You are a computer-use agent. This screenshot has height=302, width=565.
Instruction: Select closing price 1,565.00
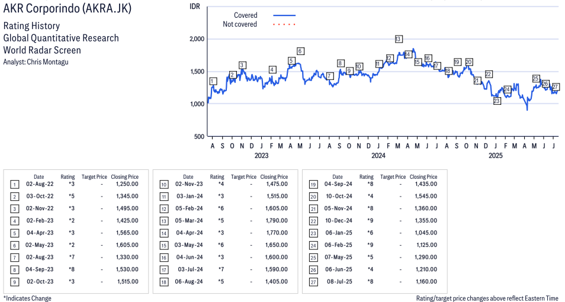[x=127, y=233]
